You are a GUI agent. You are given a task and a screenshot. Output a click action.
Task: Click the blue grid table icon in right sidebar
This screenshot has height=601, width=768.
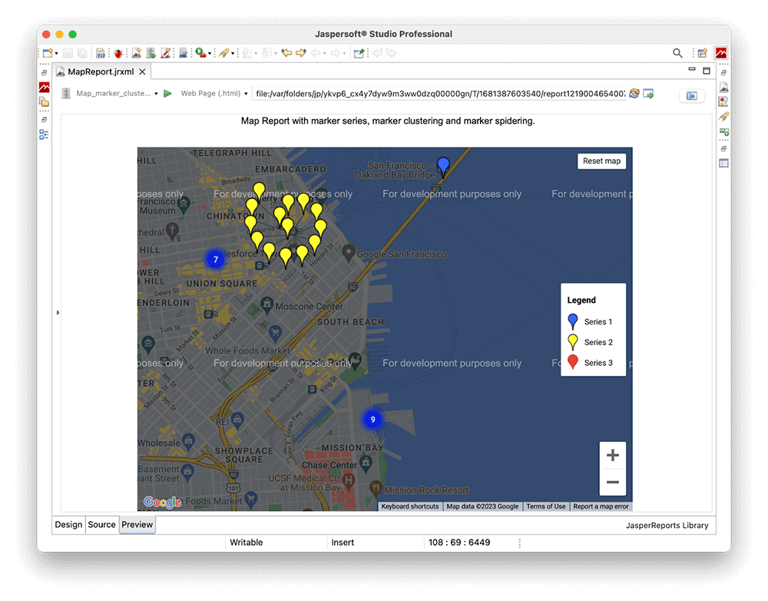click(723, 163)
